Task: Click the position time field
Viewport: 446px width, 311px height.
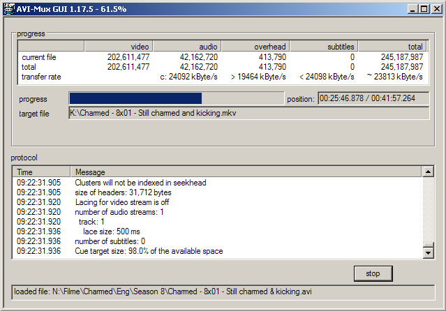Action: (373, 98)
